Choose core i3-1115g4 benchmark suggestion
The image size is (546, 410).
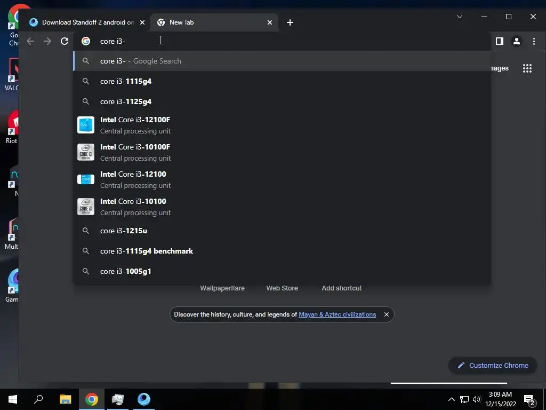pyautogui.click(x=282, y=251)
